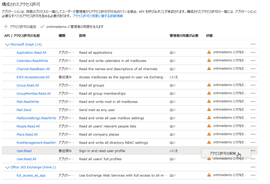Open more options for User.Read.All row
270x184 pixels.
(x=253, y=159)
